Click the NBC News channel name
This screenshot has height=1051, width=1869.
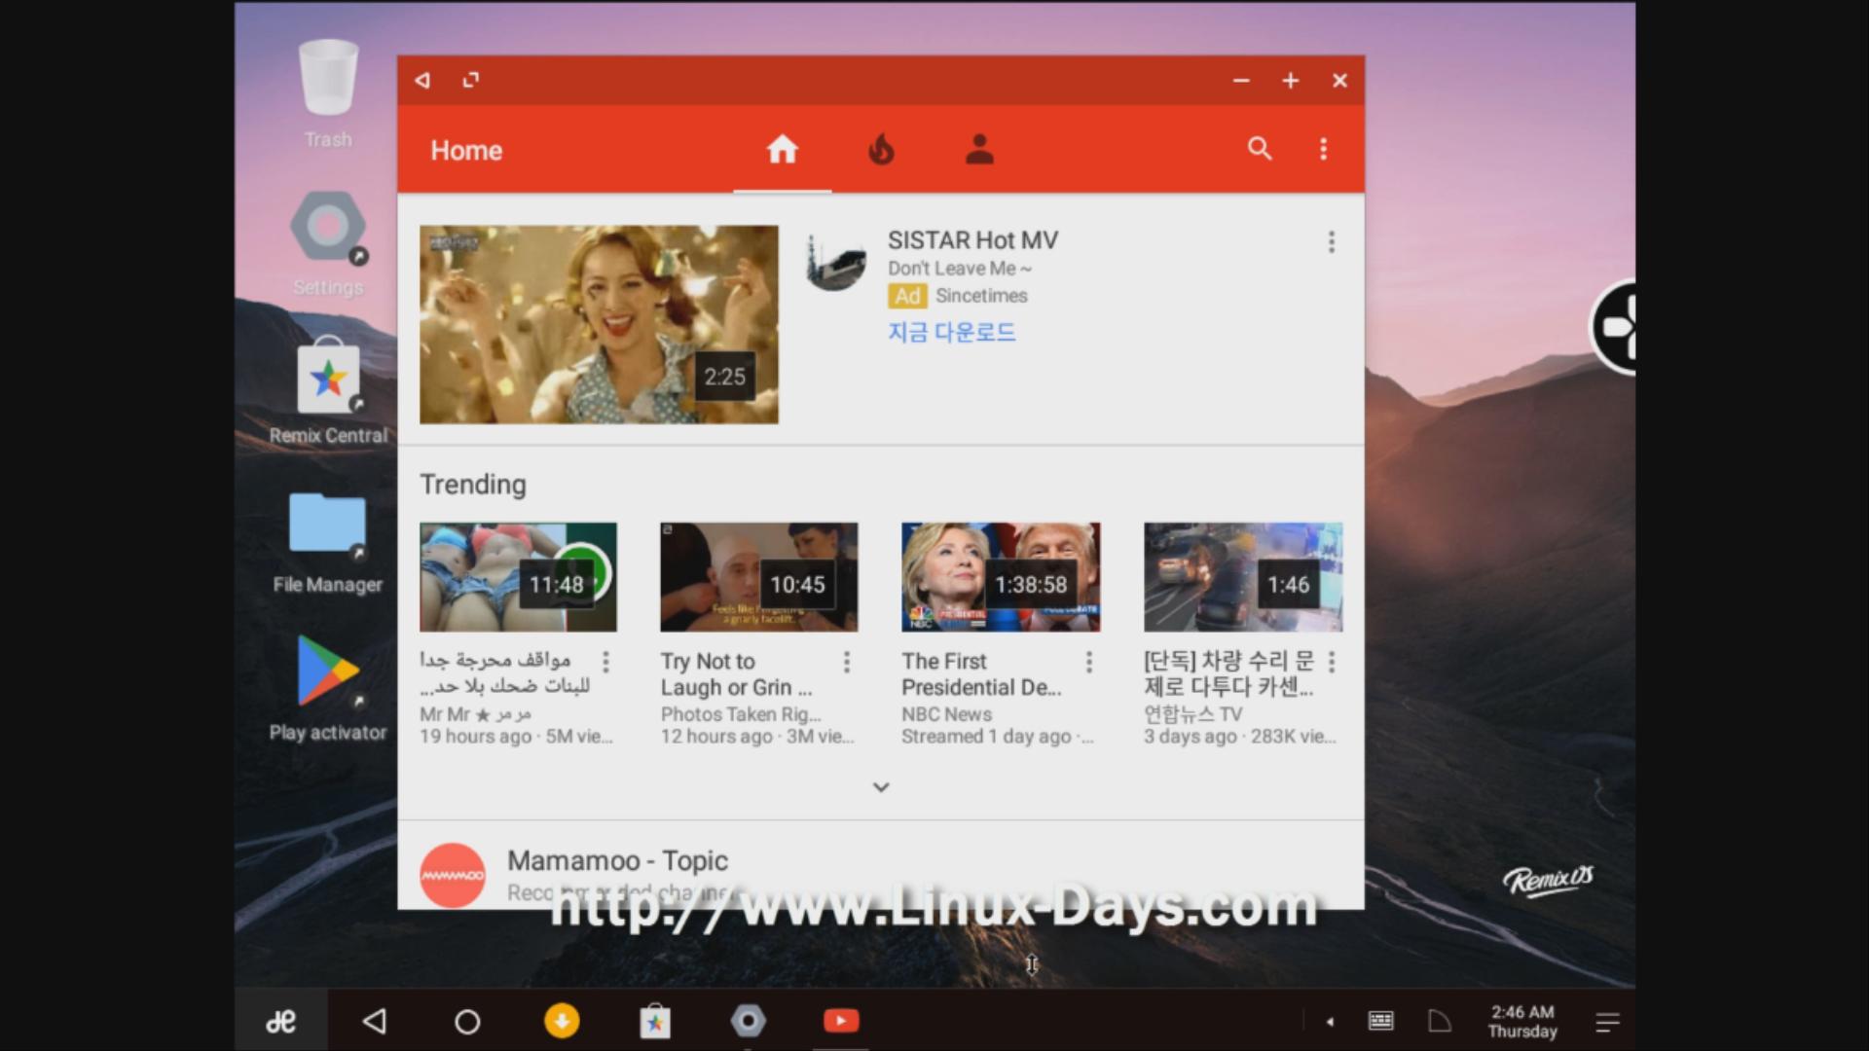point(946,714)
